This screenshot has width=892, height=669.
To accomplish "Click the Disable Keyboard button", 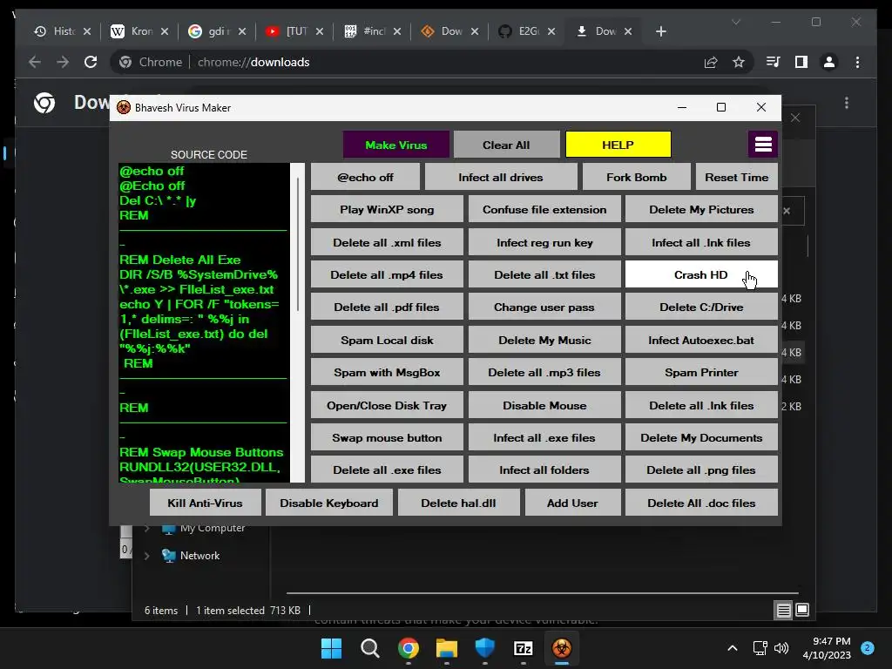I will pyautogui.click(x=328, y=503).
